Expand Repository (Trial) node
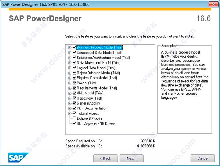The image size is (220, 166). pyautogui.click(x=69, y=98)
